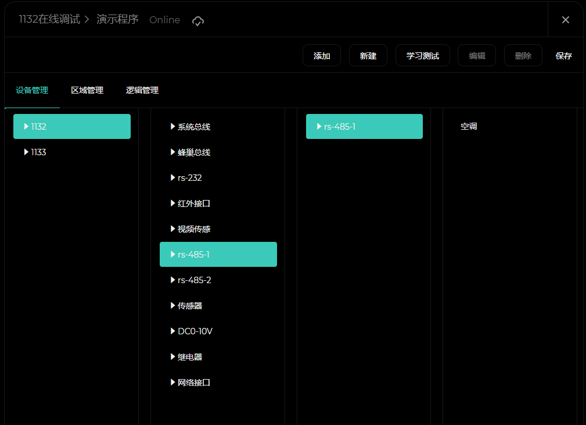Click the 编辑 button
586x425 pixels.
pyautogui.click(x=477, y=55)
